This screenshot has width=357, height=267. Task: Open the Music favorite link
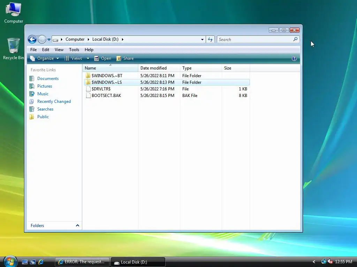click(x=43, y=94)
